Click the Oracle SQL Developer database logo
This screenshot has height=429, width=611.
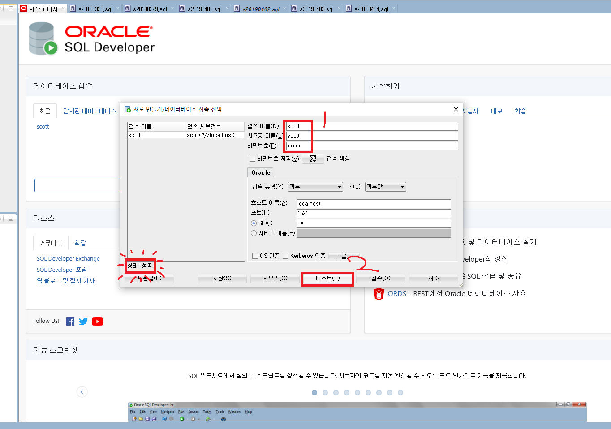(43, 39)
